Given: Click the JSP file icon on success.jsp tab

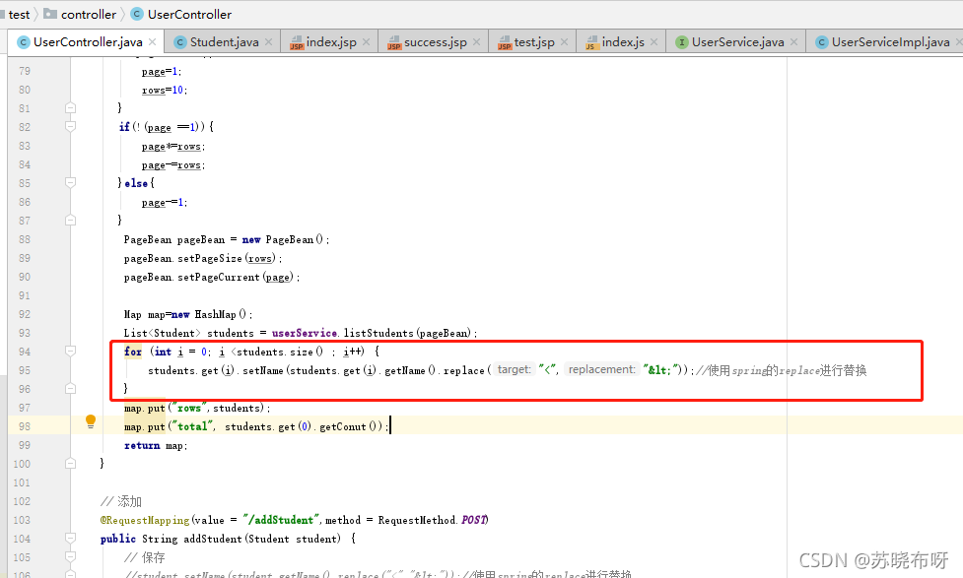Looking at the screenshot, I should click(x=394, y=42).
